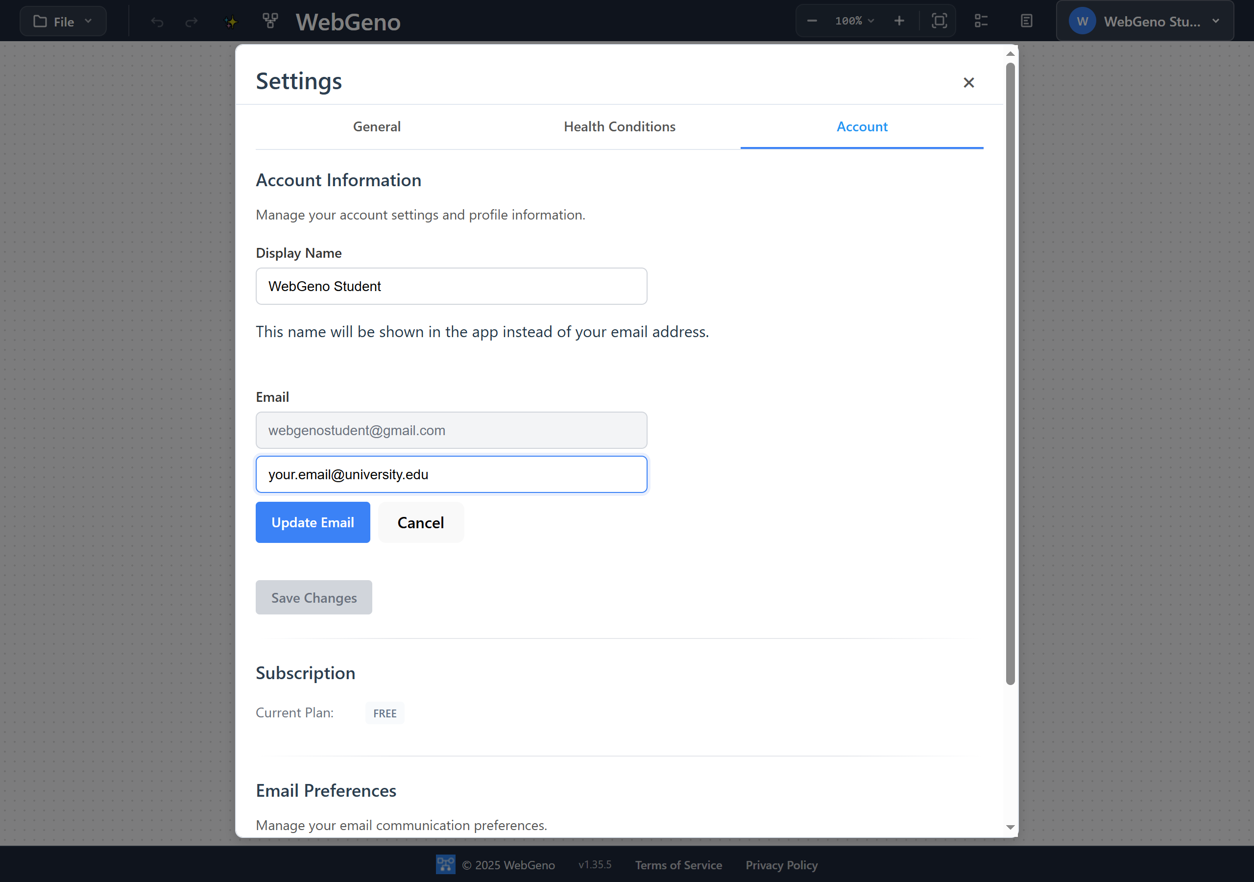Click the v1.35.5 version text

pyautogui.click(x=595, y=864)
